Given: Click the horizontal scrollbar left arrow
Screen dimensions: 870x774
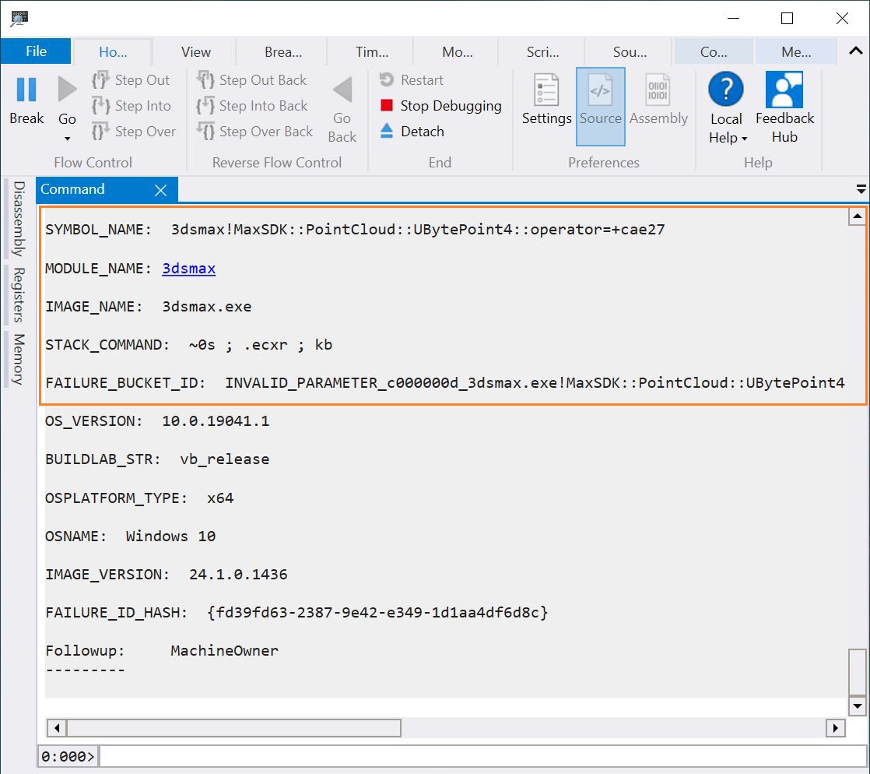Looking at the screenshot, I should [57, 727].
